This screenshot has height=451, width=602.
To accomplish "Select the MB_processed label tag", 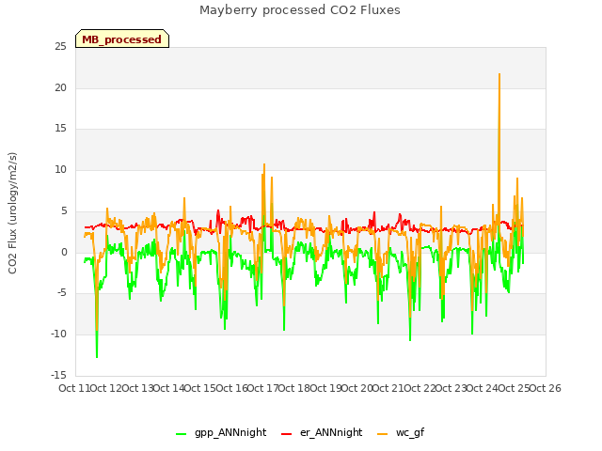I will coord(122,39).
